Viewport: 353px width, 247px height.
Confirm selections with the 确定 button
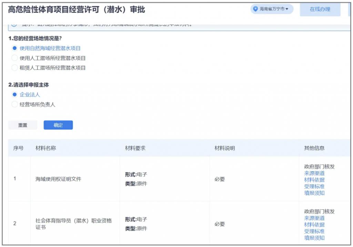pos(58,125)
